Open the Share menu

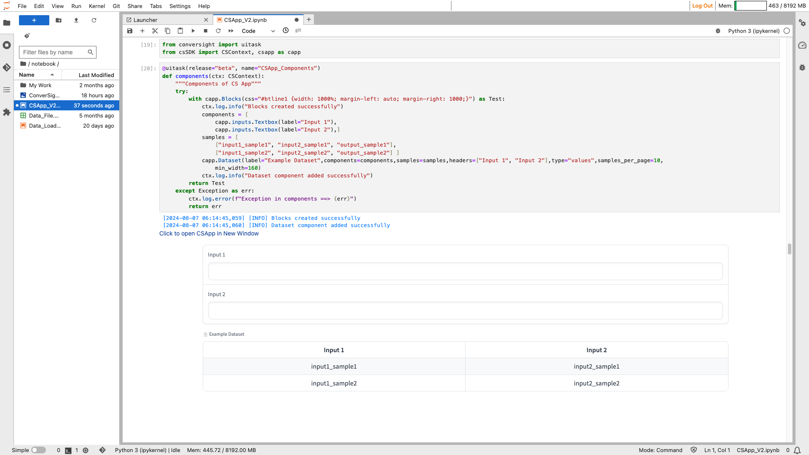[x=135, y=6]
